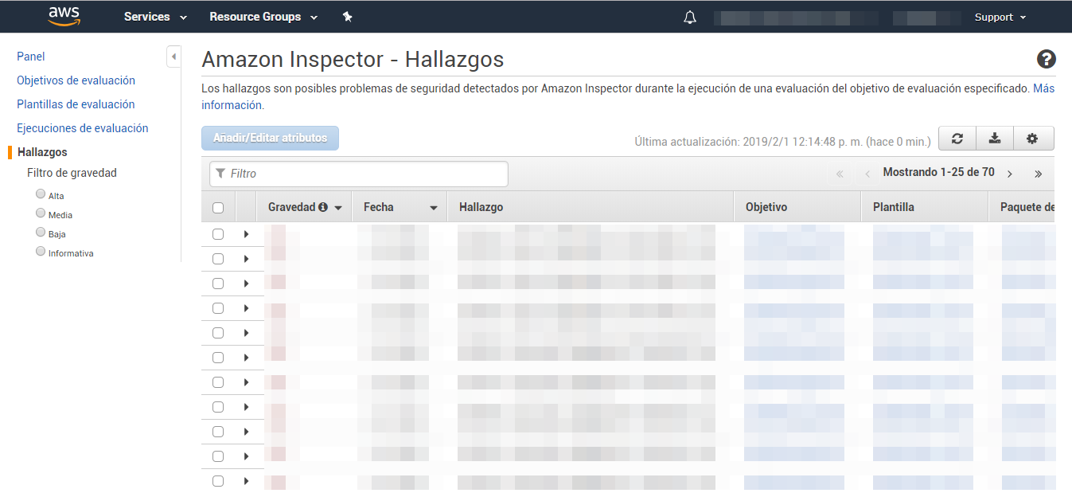
Task: Click the Última actualización timestamp text
Action: [782, 142]
